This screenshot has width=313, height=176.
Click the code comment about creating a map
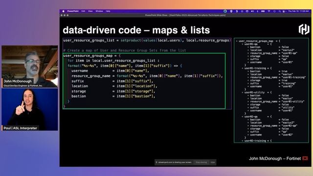(x=125, y=50)
